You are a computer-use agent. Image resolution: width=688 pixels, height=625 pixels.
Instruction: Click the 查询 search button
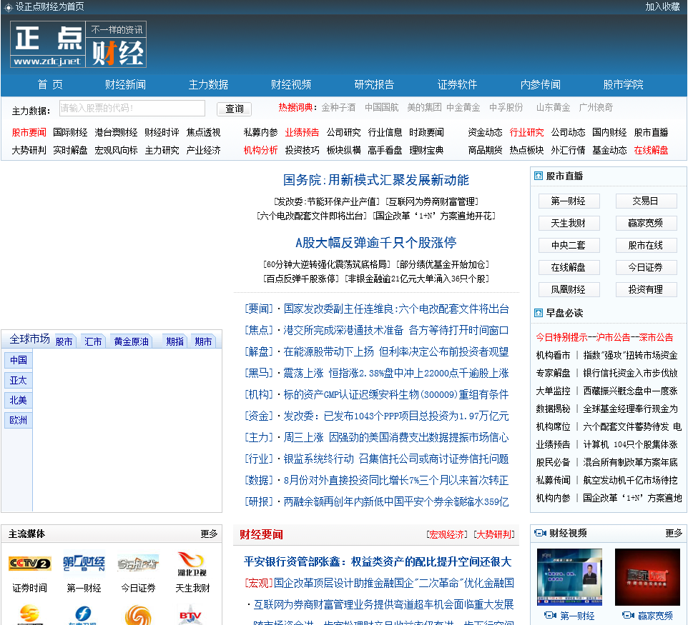pos(235,109)
